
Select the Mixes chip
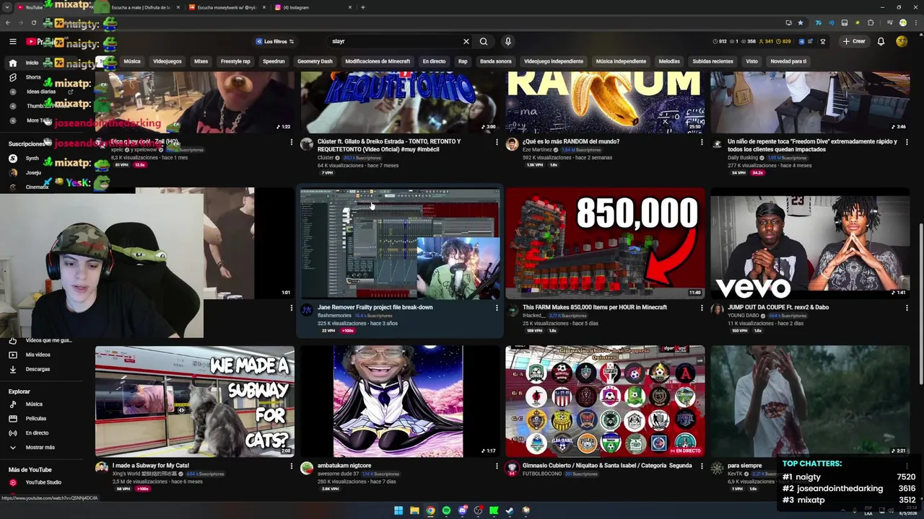pos(201,61)
